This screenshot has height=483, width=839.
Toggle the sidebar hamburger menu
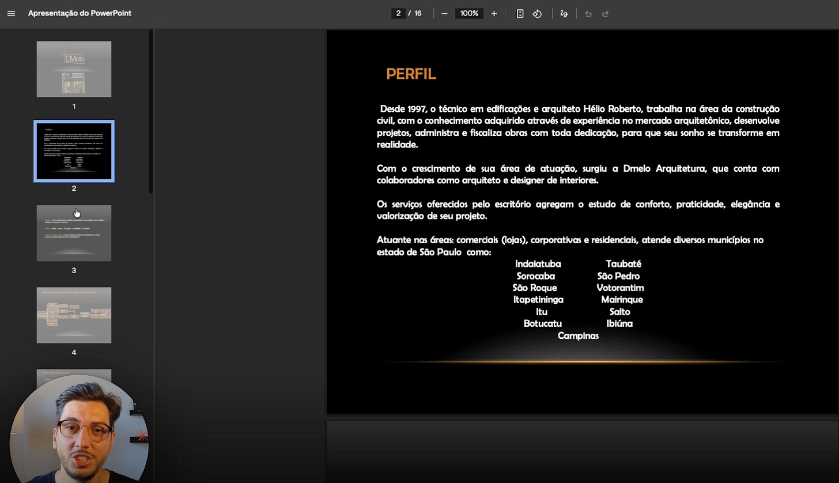click(11, 13)
